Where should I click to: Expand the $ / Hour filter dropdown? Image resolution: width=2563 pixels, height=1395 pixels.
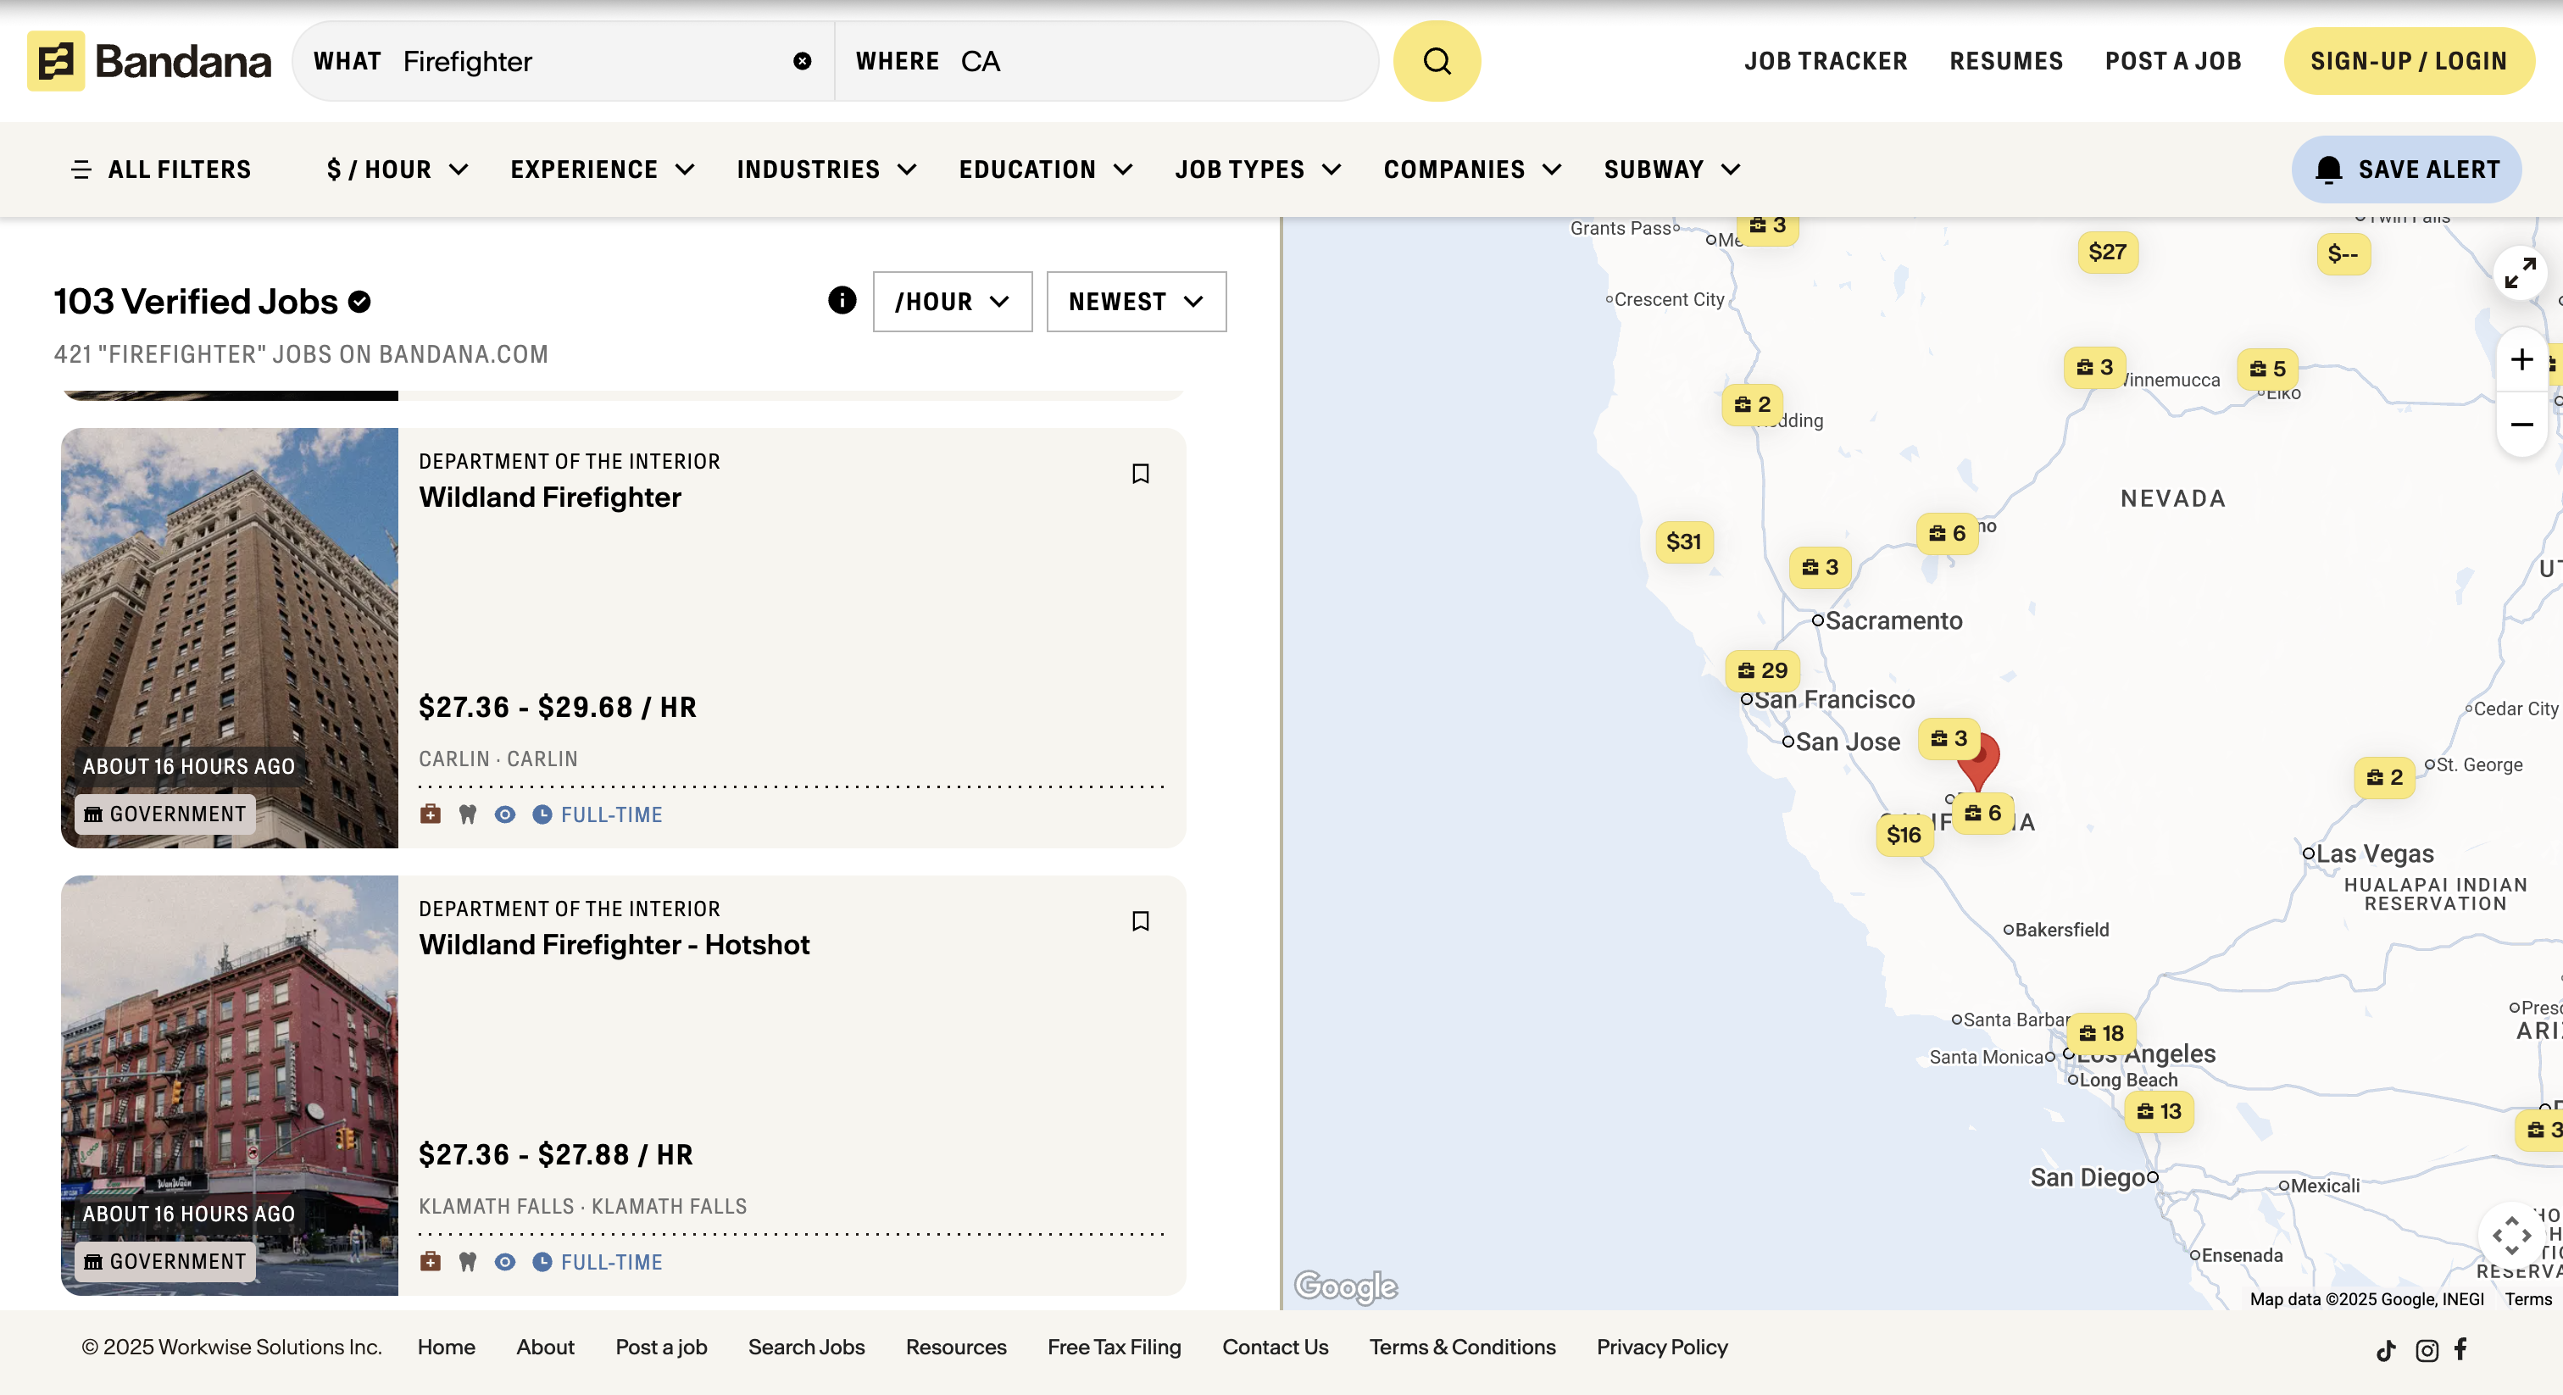pyautogui.click(x=397, y=170)
